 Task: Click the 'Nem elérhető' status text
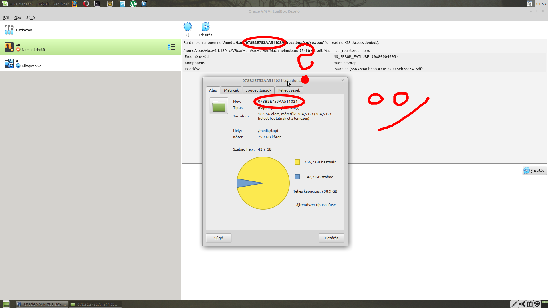click(x=33, y=50)
